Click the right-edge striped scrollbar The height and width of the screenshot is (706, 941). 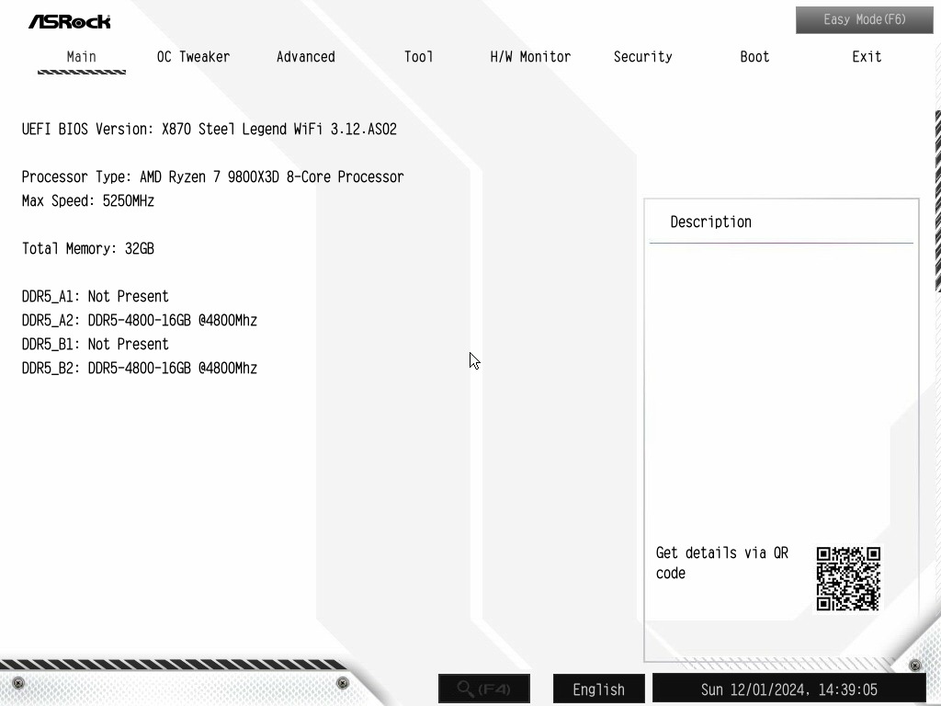(937, 201)
